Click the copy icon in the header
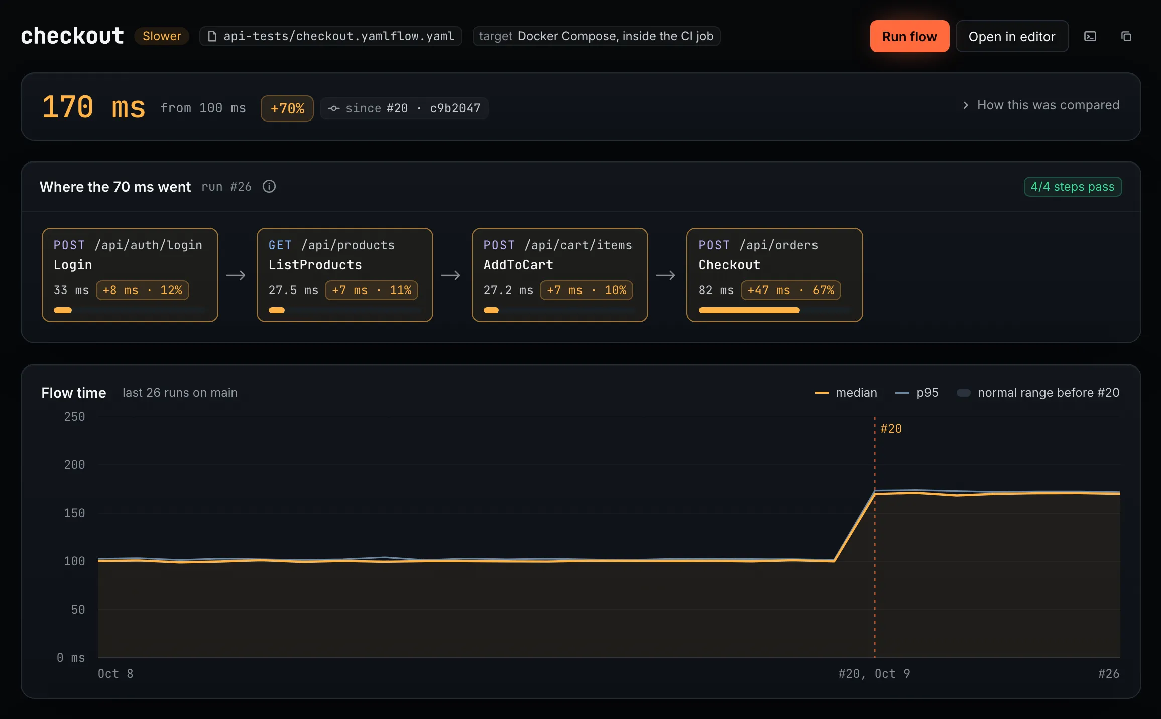 1126,36
